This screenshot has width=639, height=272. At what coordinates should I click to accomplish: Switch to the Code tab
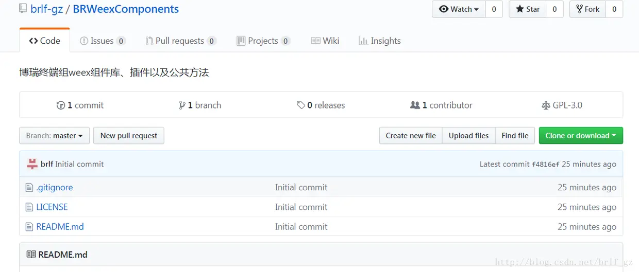(45, 41)
